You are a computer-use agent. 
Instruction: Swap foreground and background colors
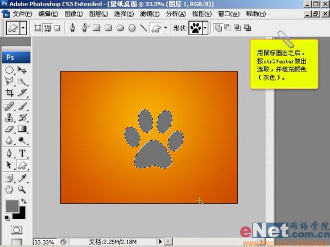point(23,201)
